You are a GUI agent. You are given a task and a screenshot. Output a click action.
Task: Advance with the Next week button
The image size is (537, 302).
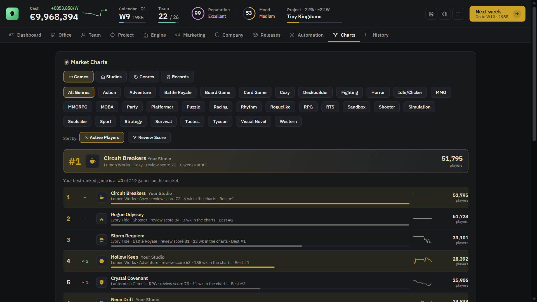point(497,14)
